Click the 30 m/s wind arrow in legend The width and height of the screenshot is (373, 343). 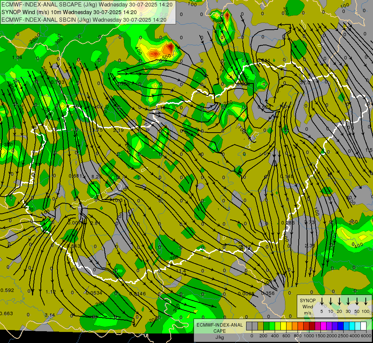point(348,301)
